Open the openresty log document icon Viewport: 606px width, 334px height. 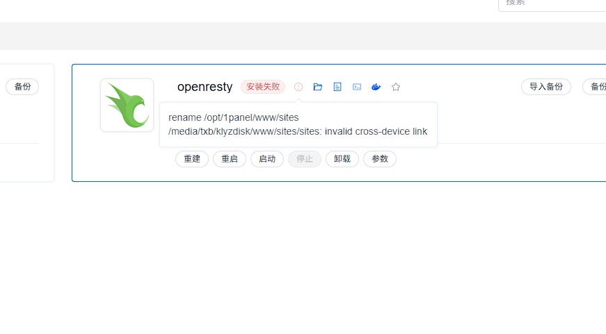pyautogui.click(x=337, y=87)
